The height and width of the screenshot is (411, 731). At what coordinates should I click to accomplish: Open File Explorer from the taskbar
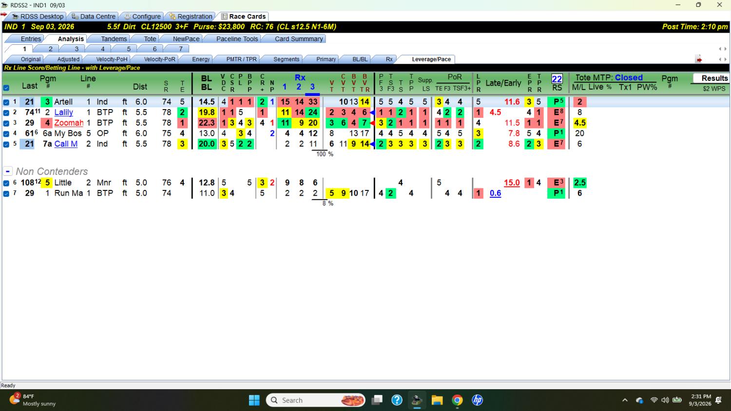click(x=437, y=400)
